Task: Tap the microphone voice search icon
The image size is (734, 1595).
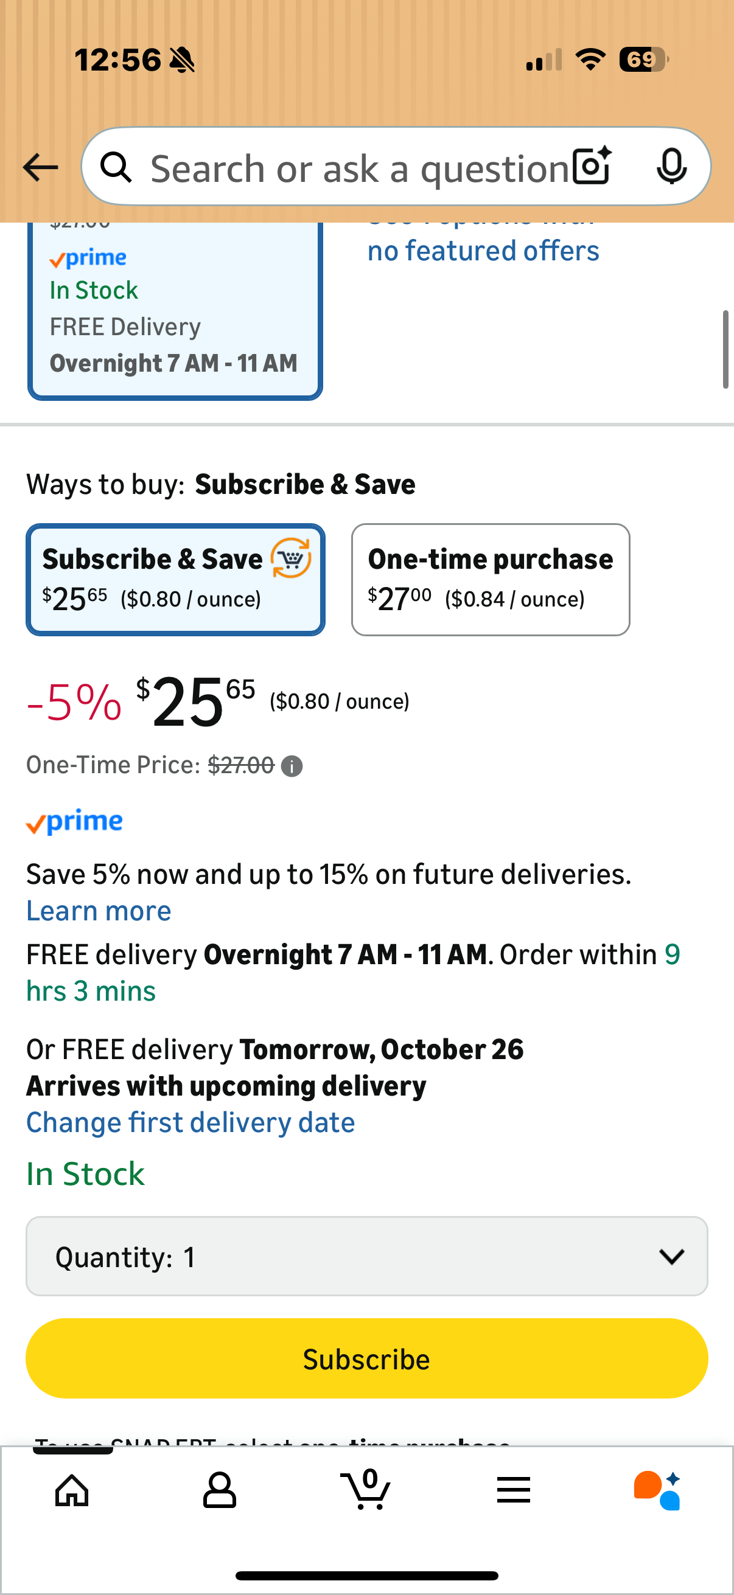Action: [x=671, y=166]
